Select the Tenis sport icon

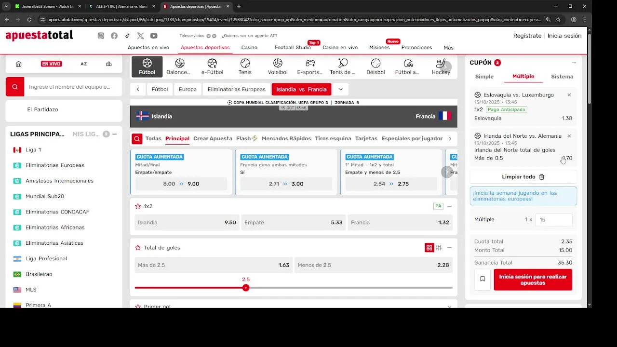(x=245, y=67)
